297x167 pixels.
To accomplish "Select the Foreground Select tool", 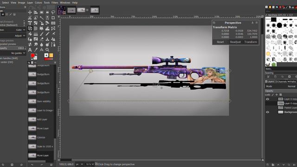I will point(36,18).
